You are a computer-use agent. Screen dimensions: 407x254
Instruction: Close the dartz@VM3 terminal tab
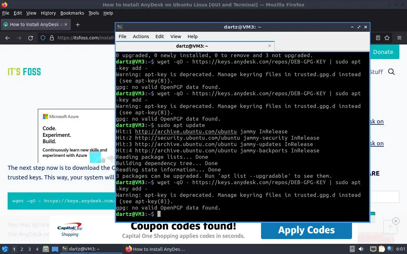click(270, 46)
